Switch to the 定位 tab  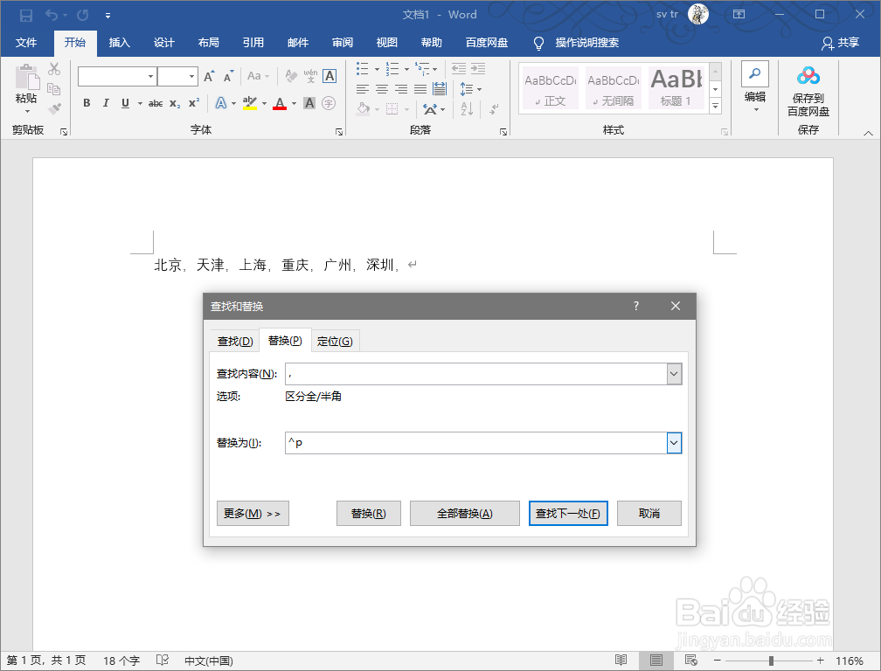coord(335,341)
